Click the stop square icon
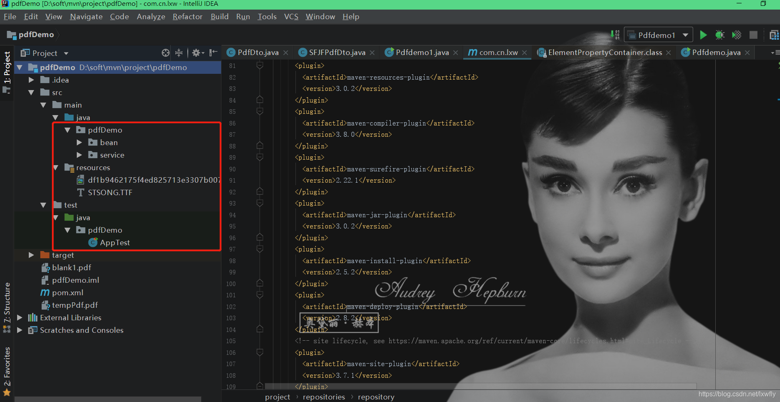The width and height of the screenshot is (780, 402). [753, 35]
